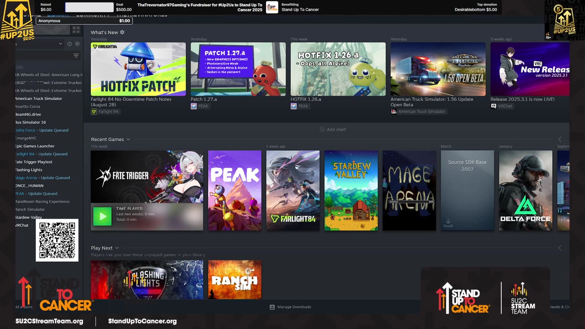585x329 pixels.
Task: Open Ranch Sim in Play Next
Action: [x=235, y=280]
